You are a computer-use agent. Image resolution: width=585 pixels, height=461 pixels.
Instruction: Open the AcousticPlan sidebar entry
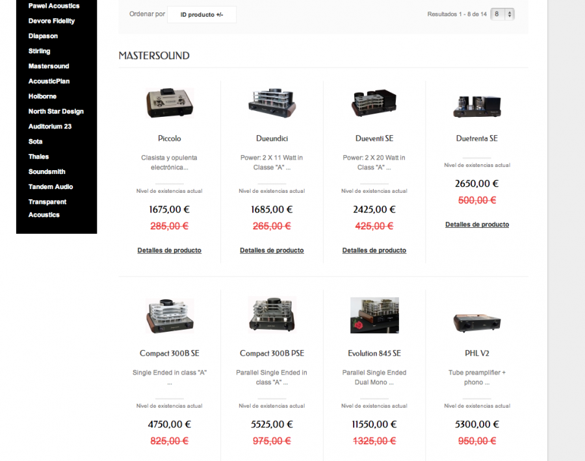pos(49,81)
